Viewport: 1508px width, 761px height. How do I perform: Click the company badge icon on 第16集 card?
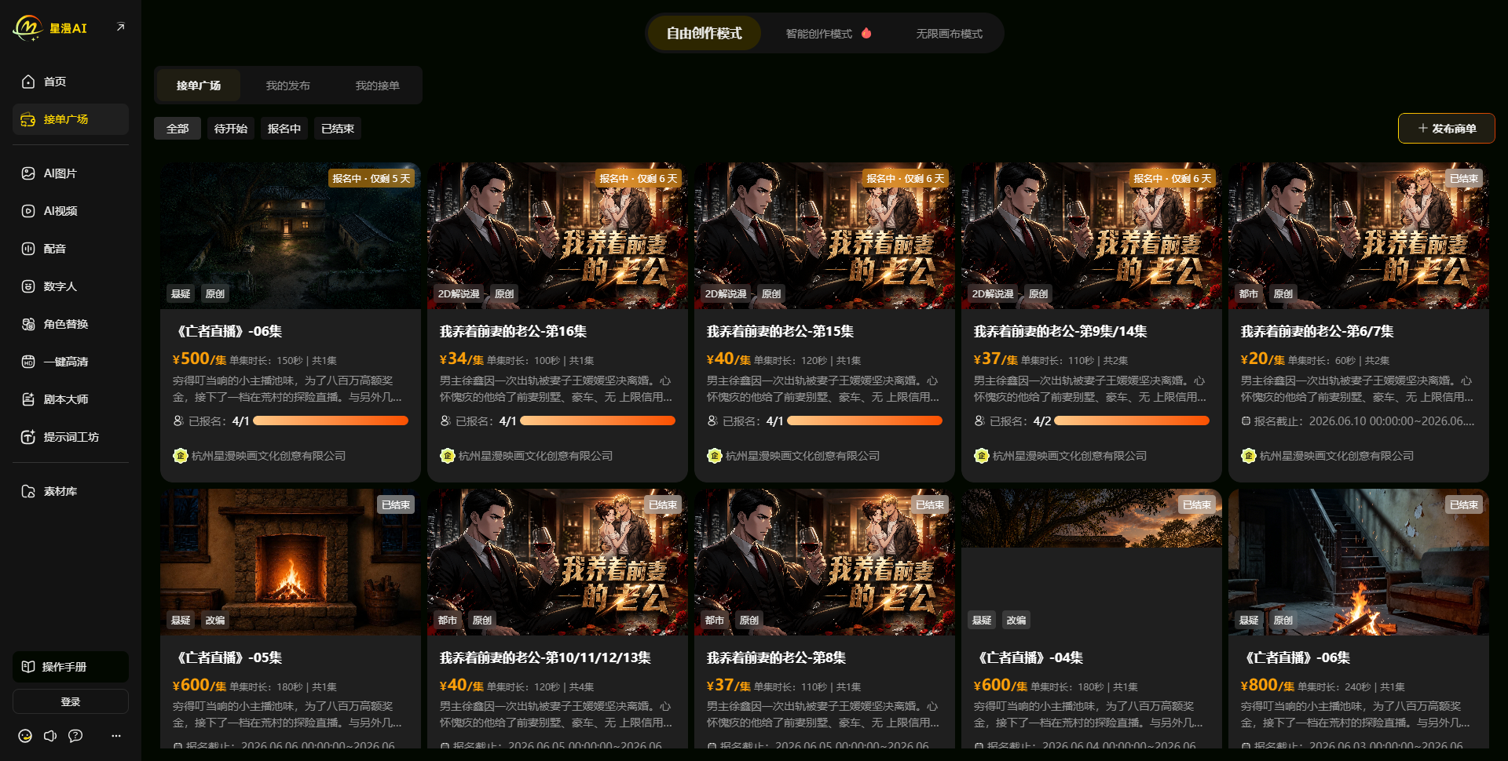pyautogui.click(x=448, y=456)
